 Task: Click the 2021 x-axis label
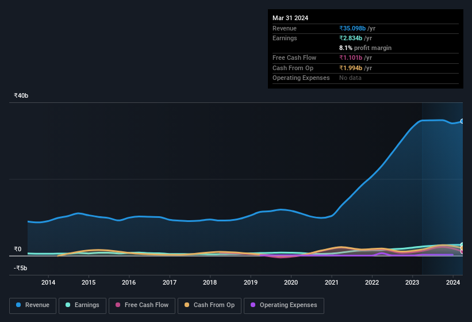[x=331, y=282]
